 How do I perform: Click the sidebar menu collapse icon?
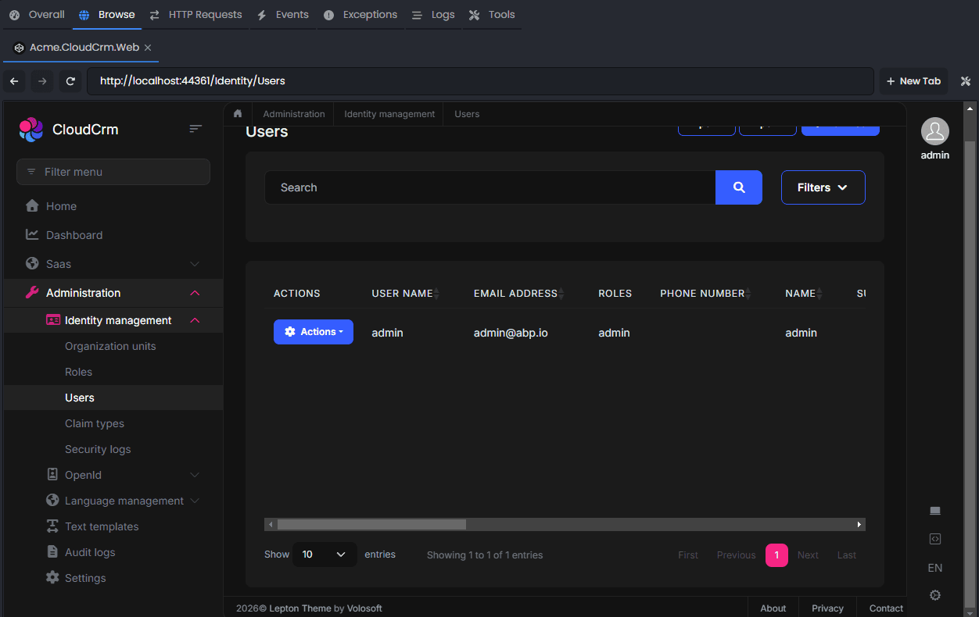195,129
